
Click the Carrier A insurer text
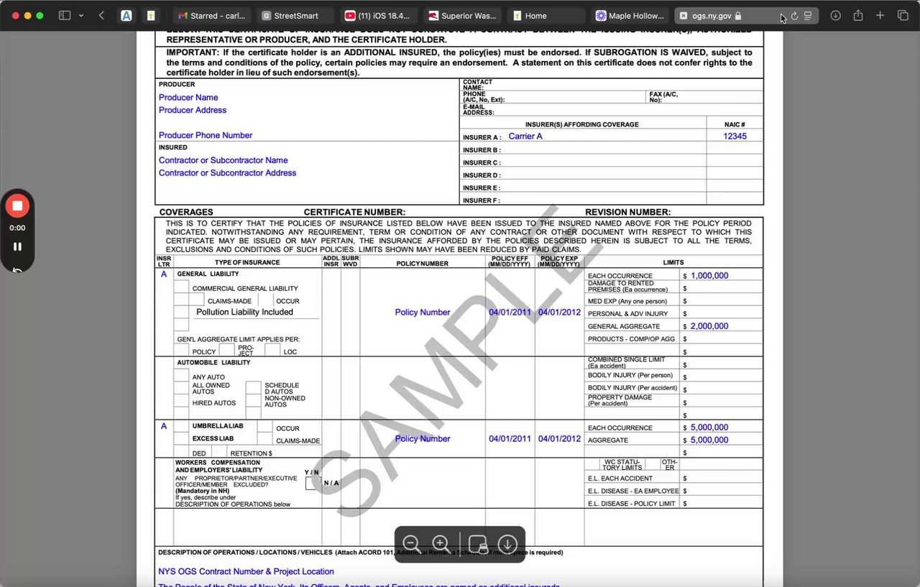pyautogui.click(x=525, y=137)
